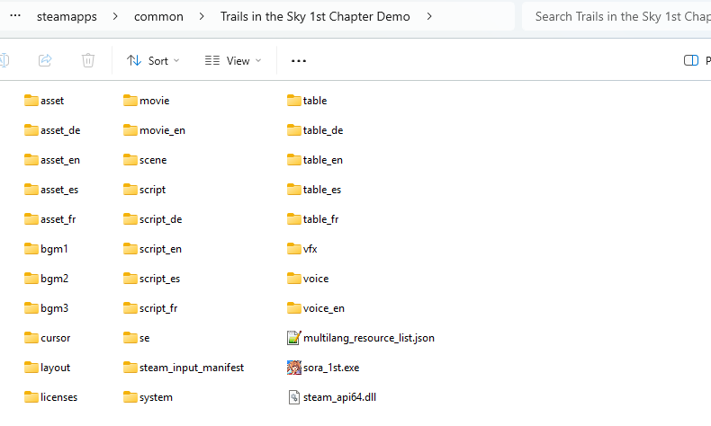Open the See more options menu

tap(299, 60)
